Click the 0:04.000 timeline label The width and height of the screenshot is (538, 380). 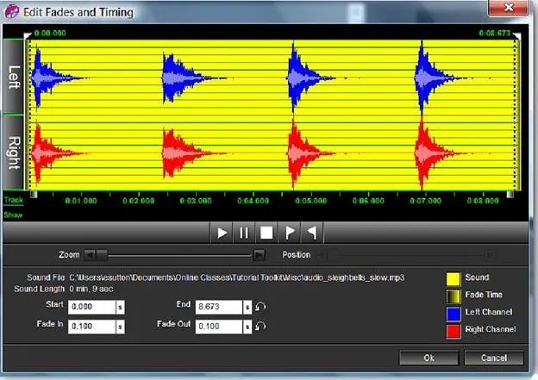pos(253,201)
